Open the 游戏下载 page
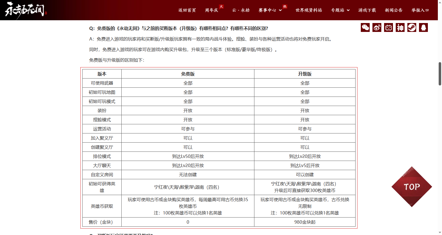The image size is (442, 235). [367, 10]
